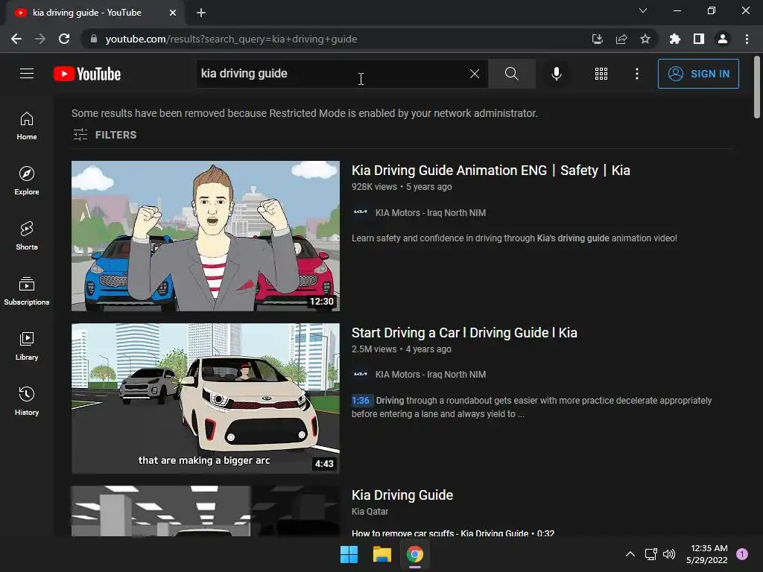Open the tab search dropdown chevron

(643, 10)
